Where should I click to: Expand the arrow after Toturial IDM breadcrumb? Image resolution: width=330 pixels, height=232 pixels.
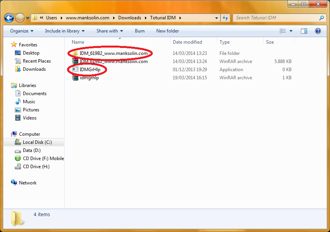180,18
